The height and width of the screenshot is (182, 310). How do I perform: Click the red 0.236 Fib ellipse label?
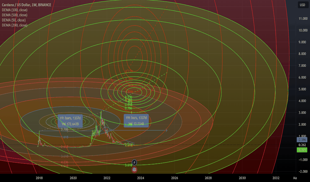point(129,71)
